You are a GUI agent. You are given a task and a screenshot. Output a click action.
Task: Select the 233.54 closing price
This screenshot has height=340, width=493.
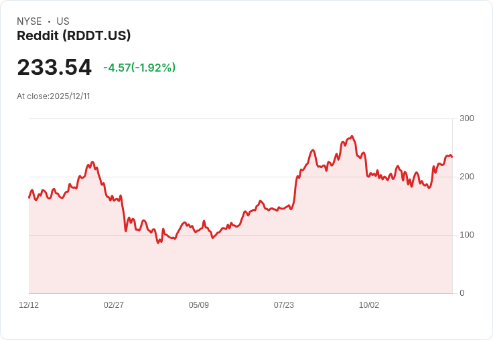(54, 68)
